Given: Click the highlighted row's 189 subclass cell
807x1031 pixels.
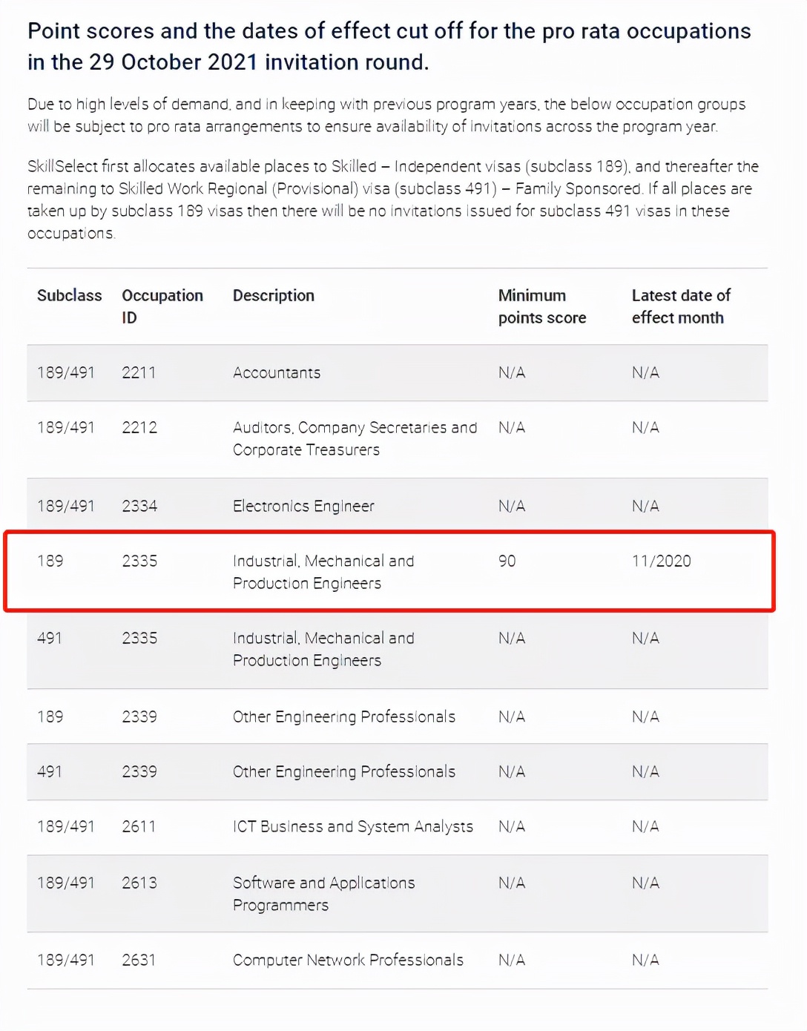Looking at the screenshot, I should pyautogui.click(x=50, y=561).
